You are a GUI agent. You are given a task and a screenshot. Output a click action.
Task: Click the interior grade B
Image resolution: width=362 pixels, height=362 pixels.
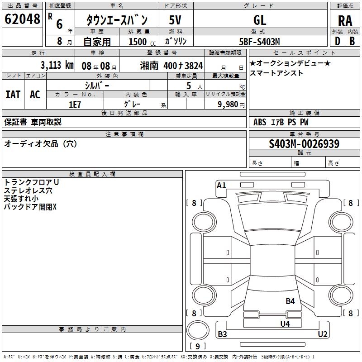(352, 41)
